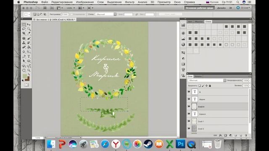Toggle lock all for layer
Screen dimensions: 269x151
coord(210,86)
